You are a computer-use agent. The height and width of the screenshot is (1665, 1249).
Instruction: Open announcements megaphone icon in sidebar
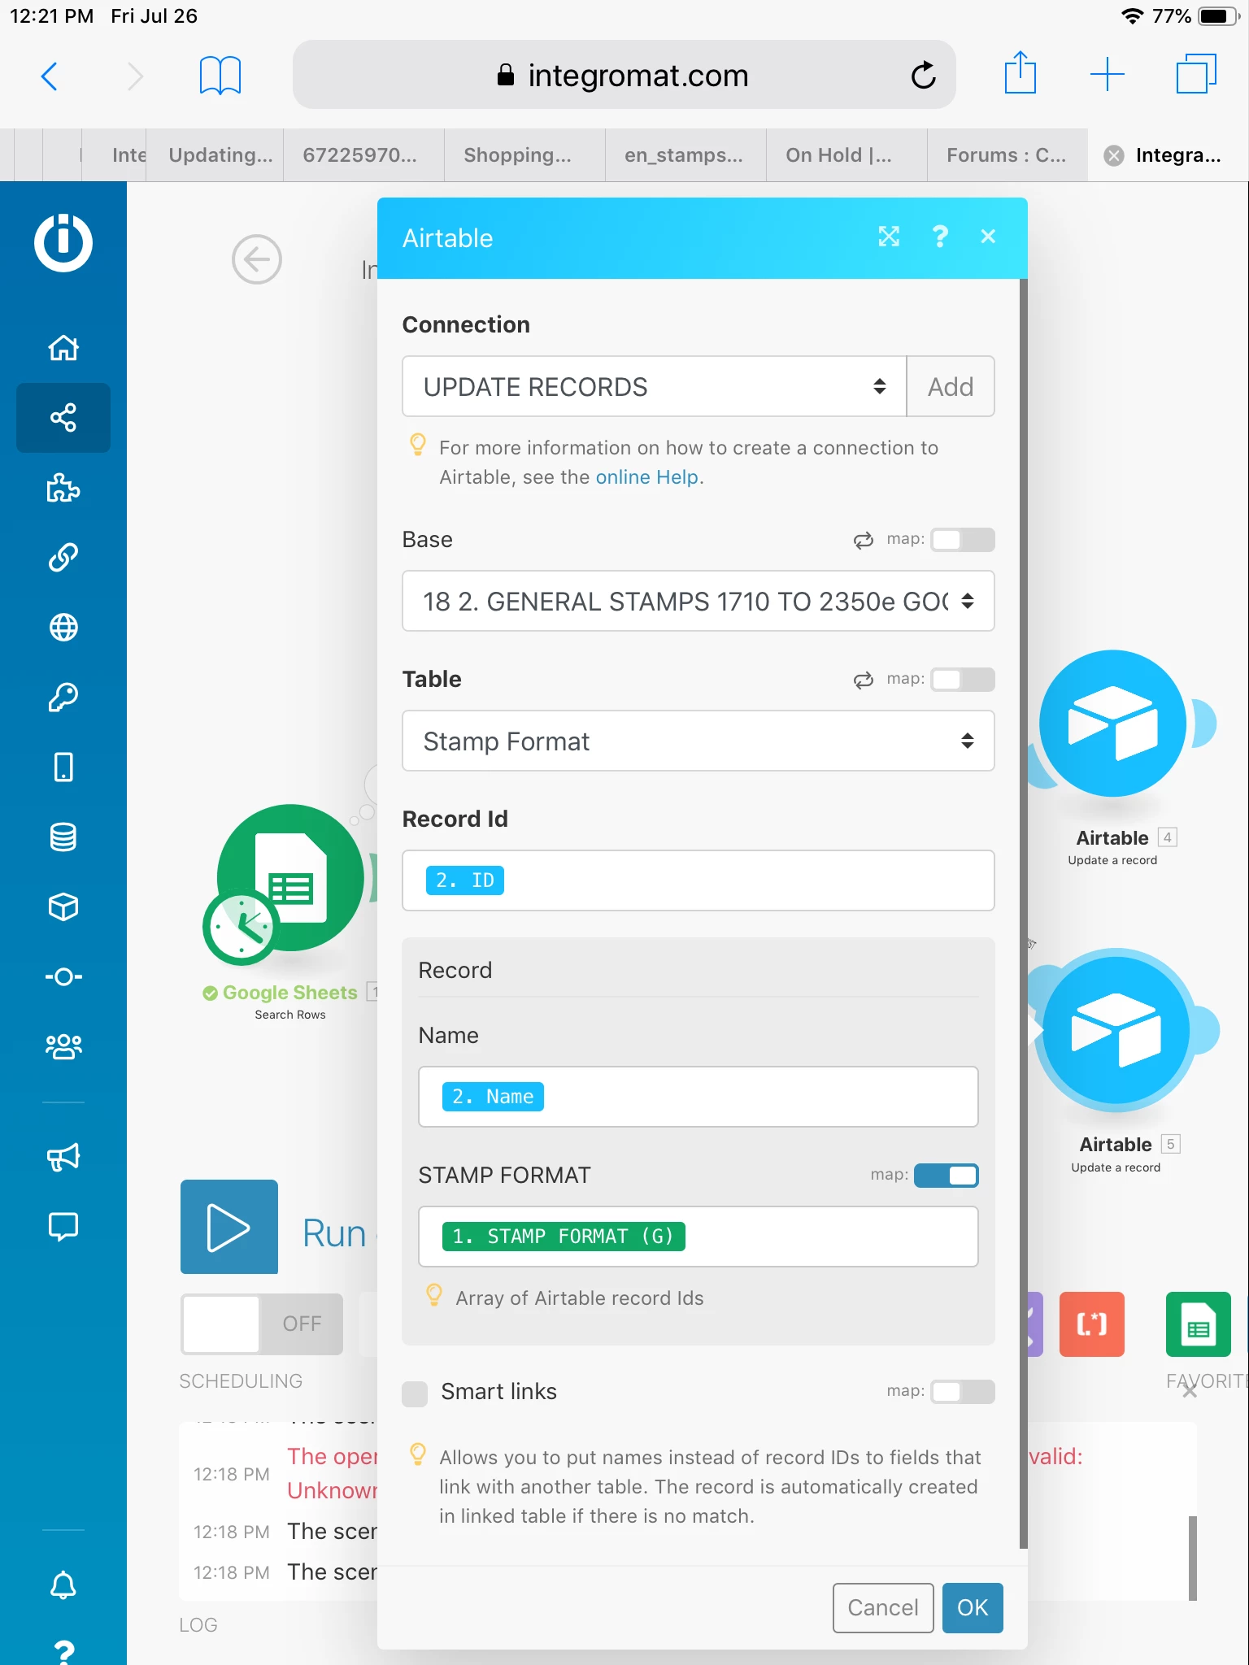(x=63, y=1157)
